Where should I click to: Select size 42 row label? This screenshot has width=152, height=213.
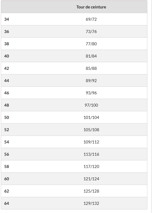[7, 68]
